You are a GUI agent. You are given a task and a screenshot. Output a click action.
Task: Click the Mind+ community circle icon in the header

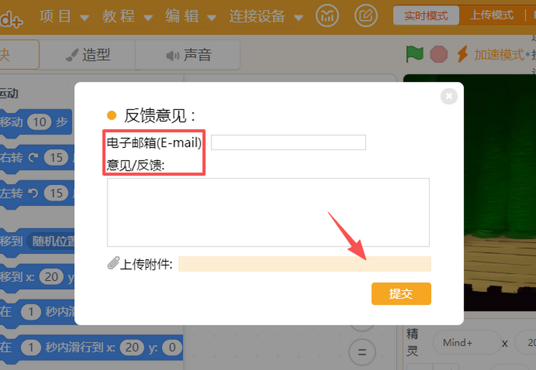(x=327, y=16)
